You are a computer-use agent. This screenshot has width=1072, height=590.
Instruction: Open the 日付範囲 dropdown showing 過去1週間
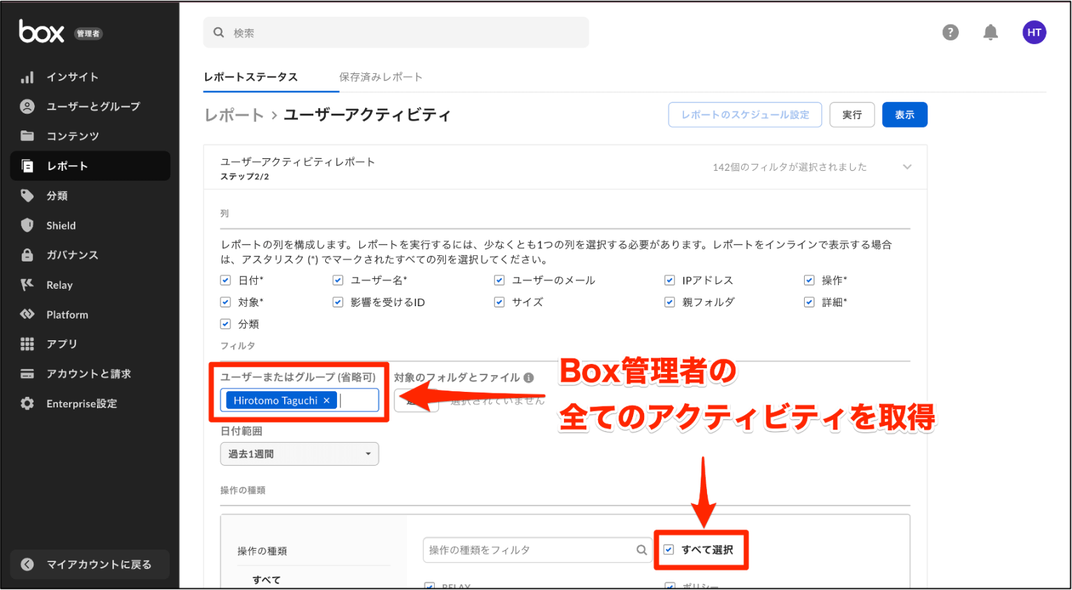299,453
